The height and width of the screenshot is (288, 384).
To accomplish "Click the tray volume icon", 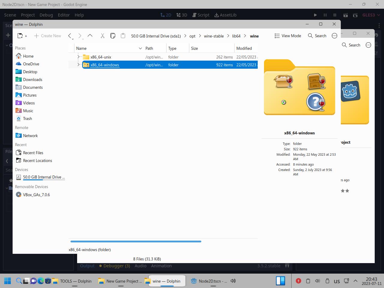I will (317, 281).
